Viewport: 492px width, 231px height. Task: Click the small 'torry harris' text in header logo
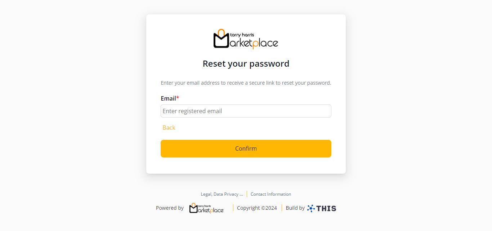[x=242, y=35]
